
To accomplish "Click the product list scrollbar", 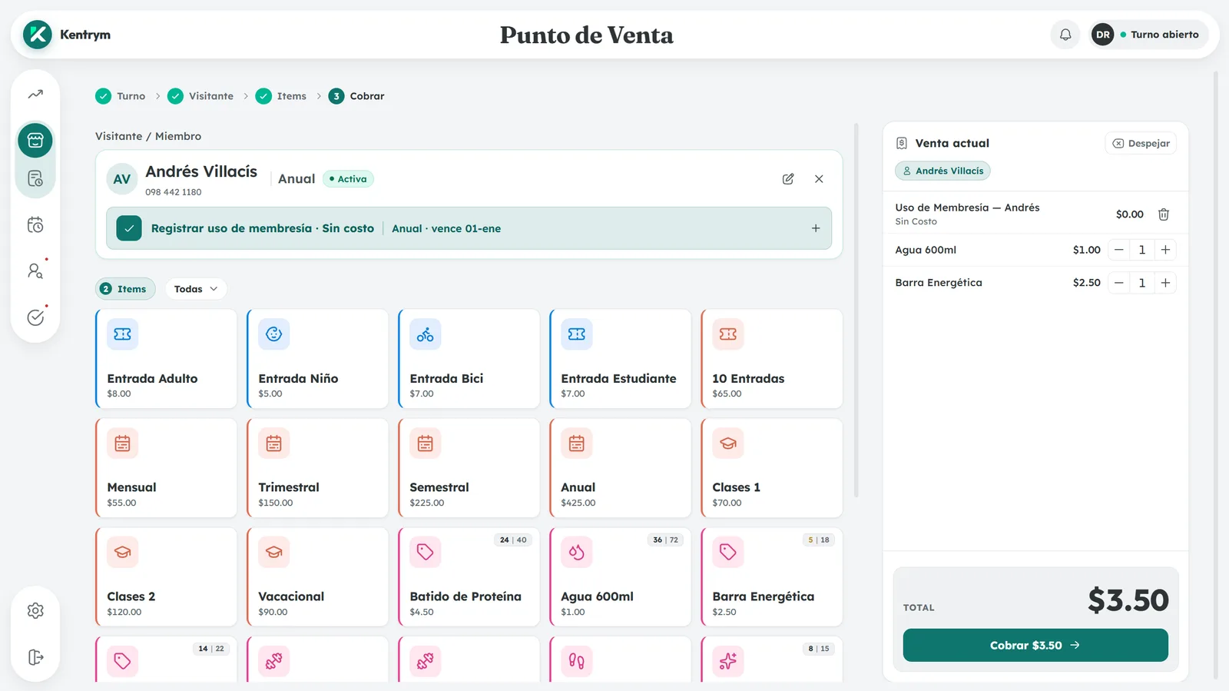I will tap(856, 310).
